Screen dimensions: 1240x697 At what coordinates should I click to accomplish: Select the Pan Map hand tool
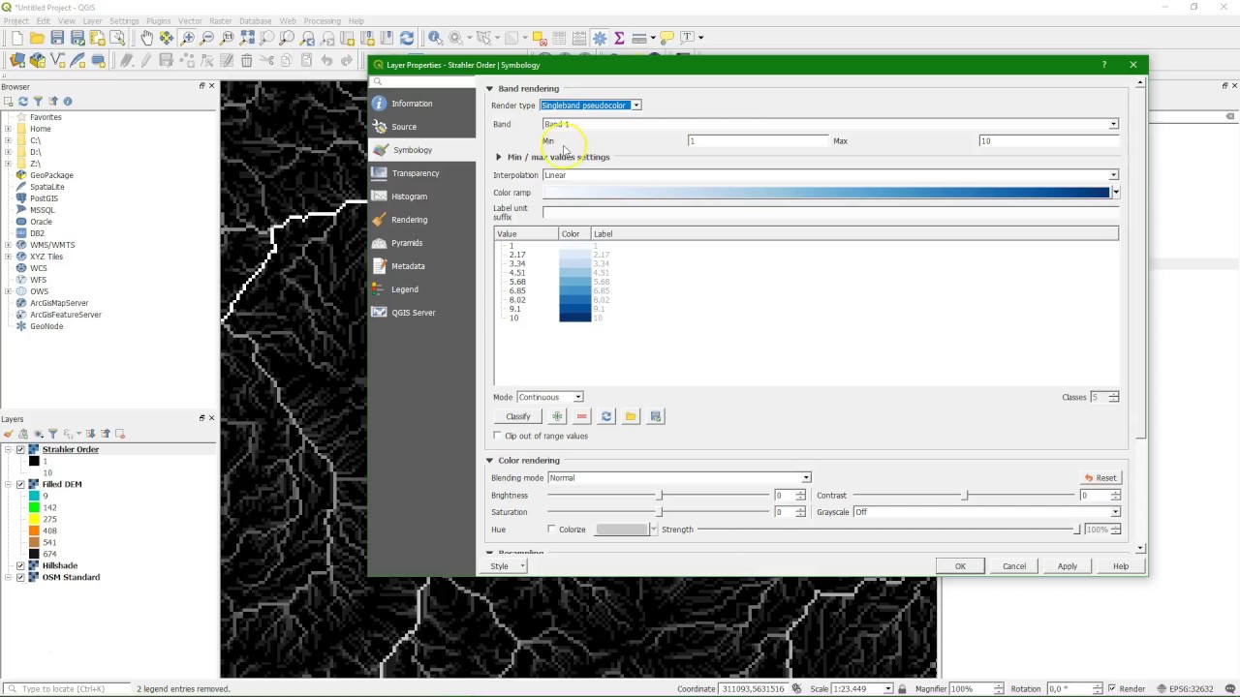[x=146, y=38]
